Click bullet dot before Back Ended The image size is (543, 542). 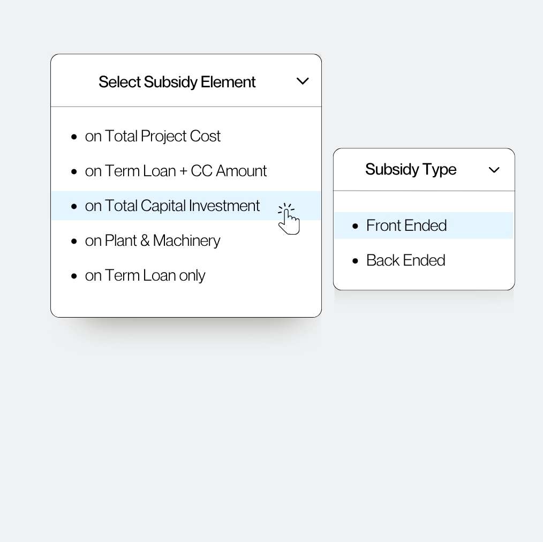(356, 261)
